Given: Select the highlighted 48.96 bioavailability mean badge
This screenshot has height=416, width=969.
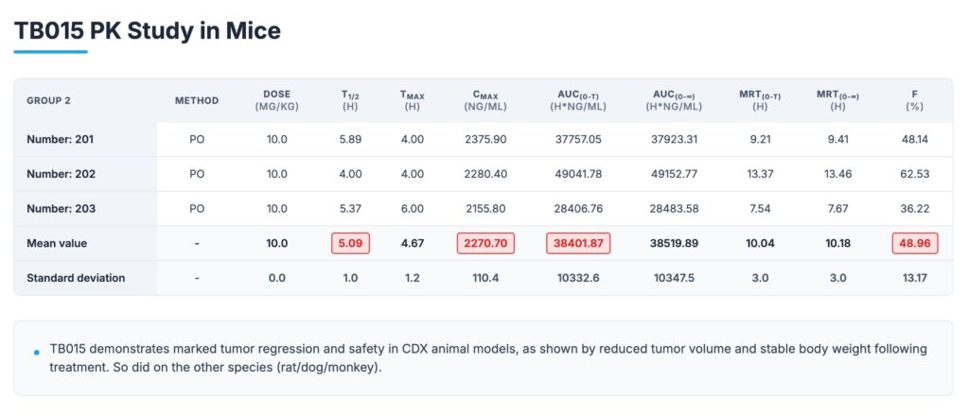Looking at the screenshot, I should [x=914, y=243].
